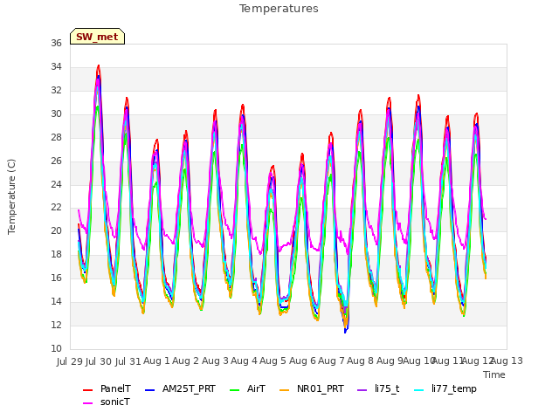Screen dimensions: 559x419
Task: Click the Aug 8 x-axis tick label
Action: [361, 361]
